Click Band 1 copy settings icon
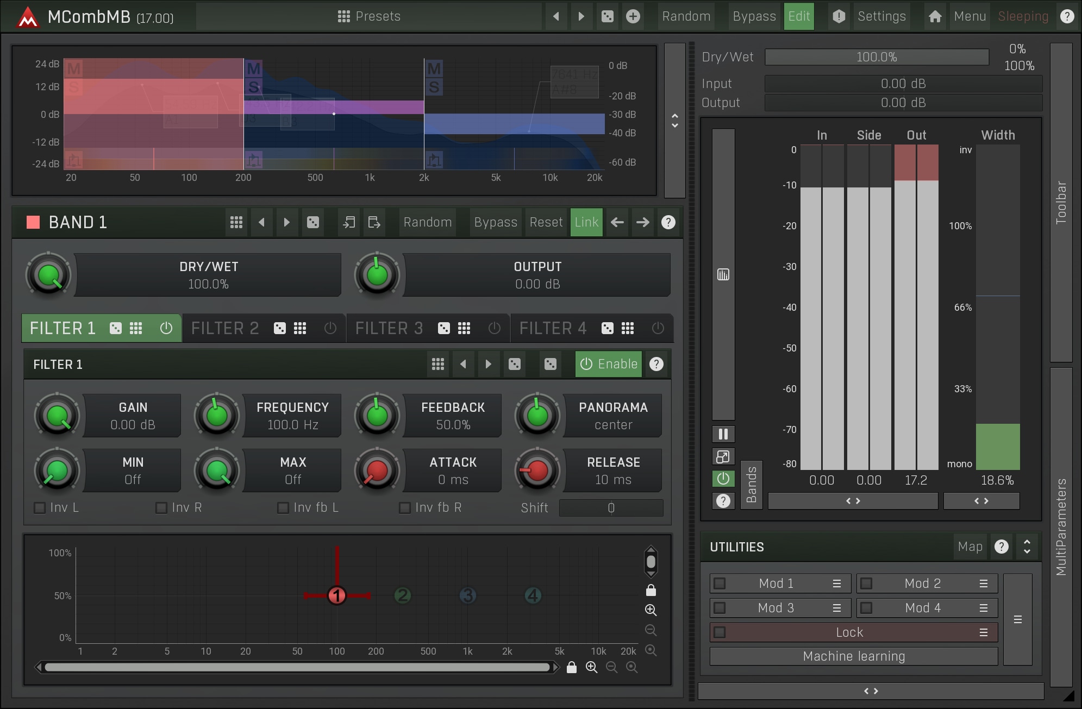The image size is (1082, 709). [349, 222]
